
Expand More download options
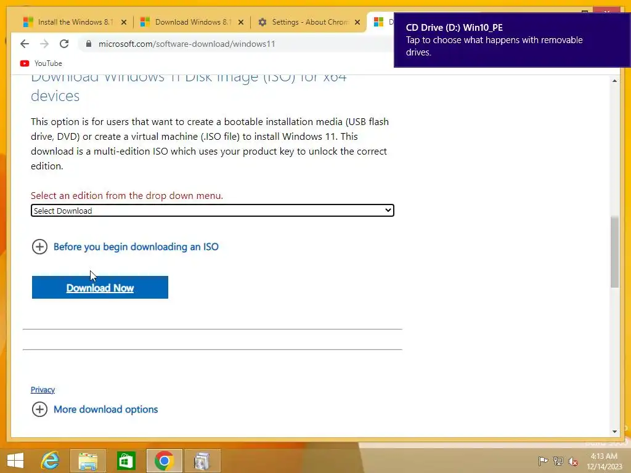click(x=94, y=409)
